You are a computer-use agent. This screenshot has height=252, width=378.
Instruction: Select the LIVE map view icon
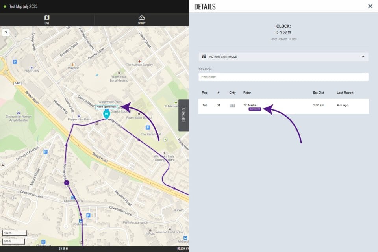click(x=47, y=18)
